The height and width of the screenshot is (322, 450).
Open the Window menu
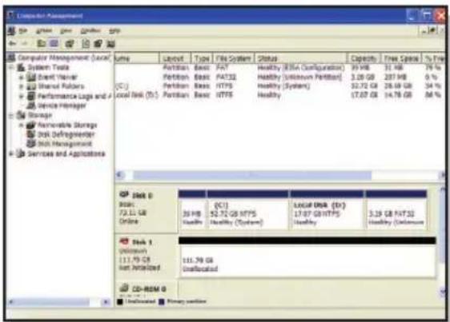point(90,30)
